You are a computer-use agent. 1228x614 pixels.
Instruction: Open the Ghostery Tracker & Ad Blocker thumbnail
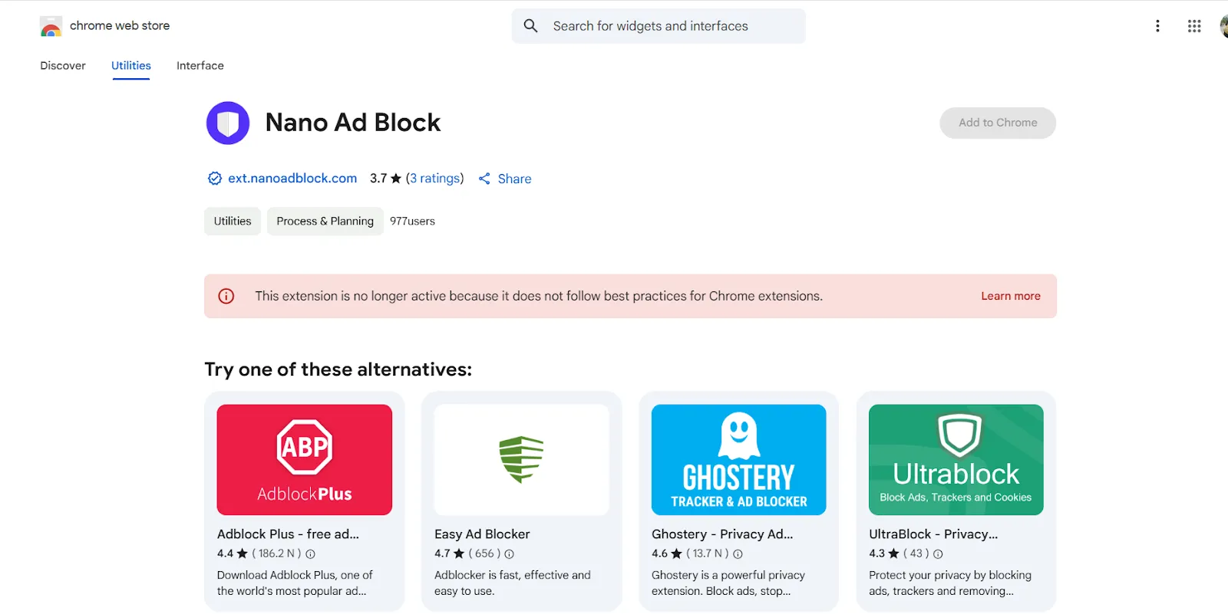[x=739, y=460]
